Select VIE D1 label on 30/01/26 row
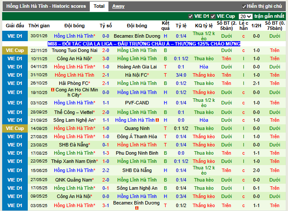This screenshot has width=288, height=211. point(15,36)
